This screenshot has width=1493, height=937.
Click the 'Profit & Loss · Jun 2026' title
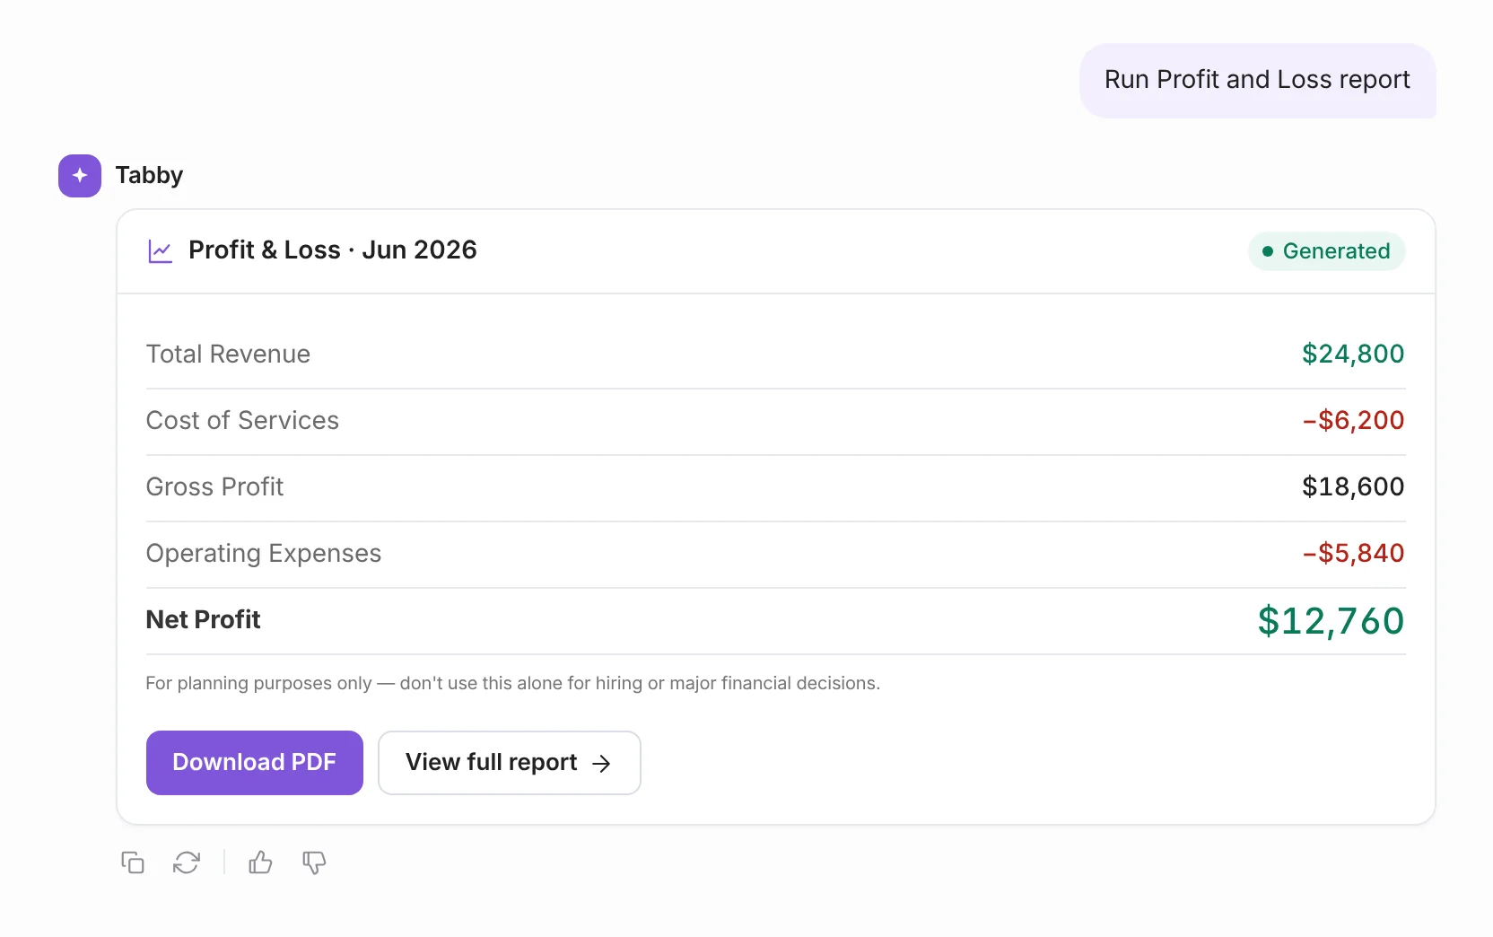point(333,250)
